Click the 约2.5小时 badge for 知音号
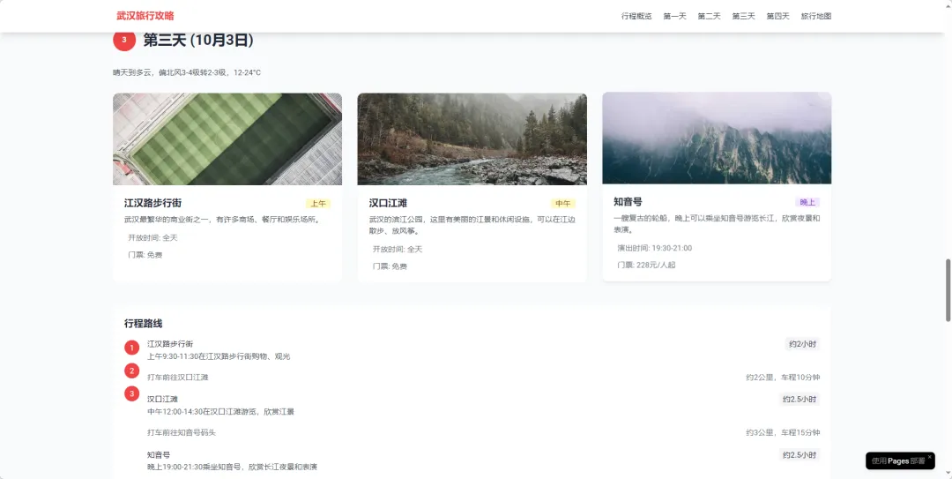Image resolution: width=952 pixels, height=479 pixels. tap(800, 454)
